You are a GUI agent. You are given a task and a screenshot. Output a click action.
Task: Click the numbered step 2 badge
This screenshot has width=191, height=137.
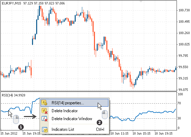click(99, 123)
